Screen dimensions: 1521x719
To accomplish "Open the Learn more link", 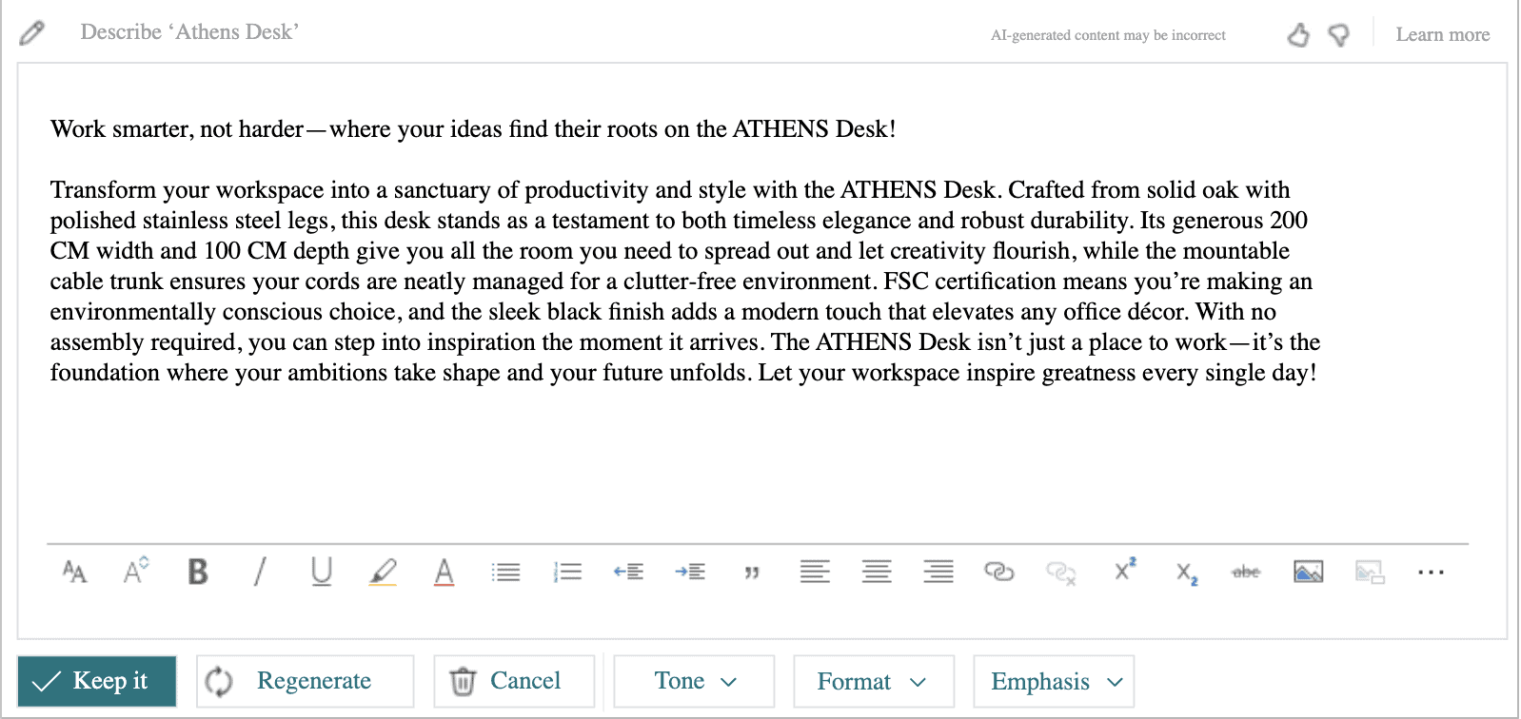I will tap(1442, 35).
